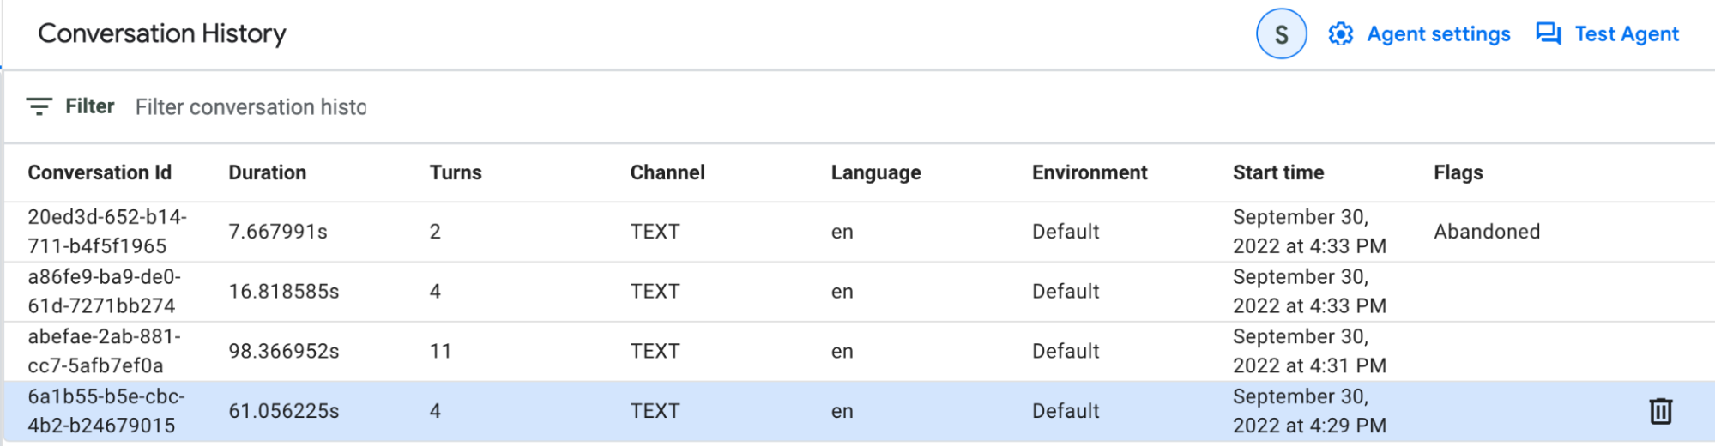Type in Filter conversation history field
The height and width of the screenshot is (447, 1715).
coord(251,107)
